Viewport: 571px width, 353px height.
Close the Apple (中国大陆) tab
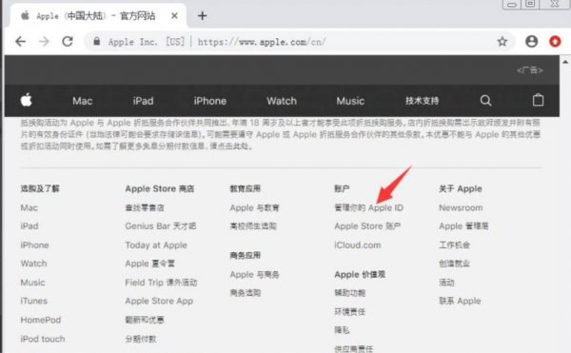click(174, 15)
